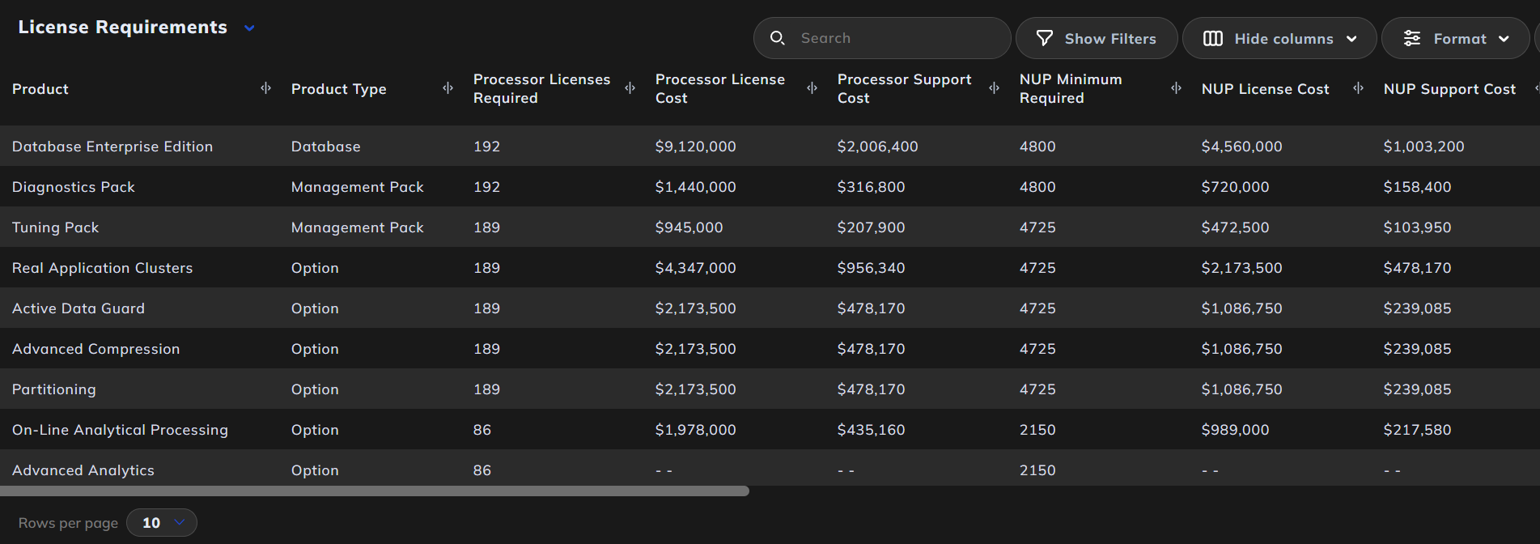The image size is (1540, 544).
Task: Sort by NUP Support Cost header
Action: [1450, 89]
